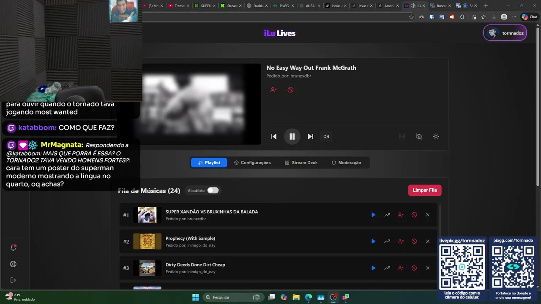The width and height of the screenshot is (541, 304).
Task: Open the Windows Start menu
Action: coord(196,297)
